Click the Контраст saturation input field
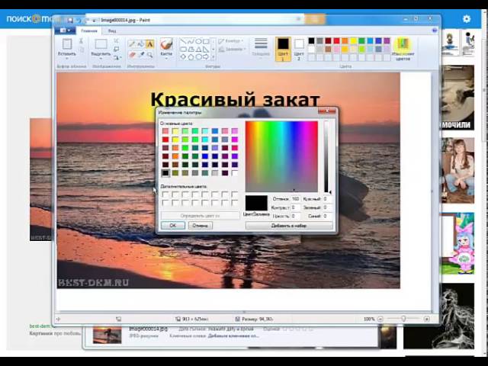 click(296, 207)
